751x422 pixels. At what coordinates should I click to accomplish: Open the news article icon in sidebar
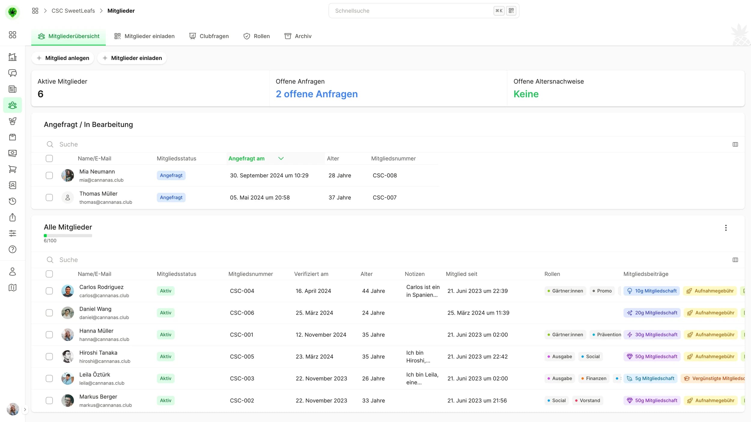tap(12, 89)
